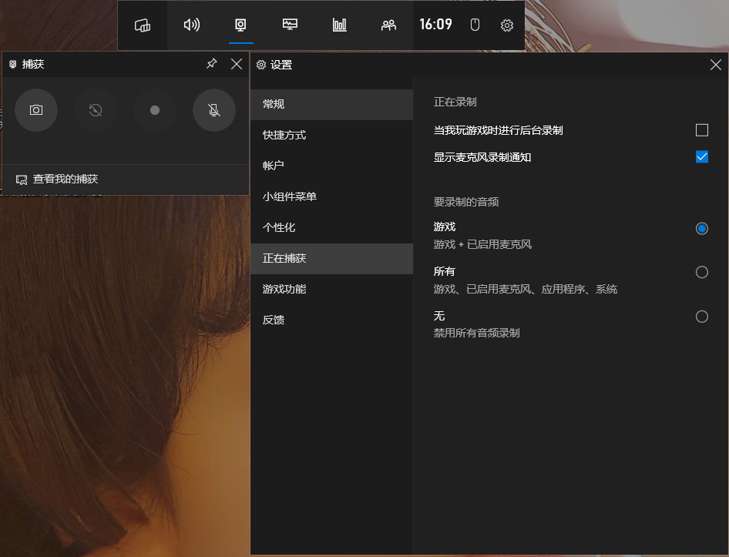
Task: Enable 当我玩游戏时进行后台录制 checkbox
Action: click(x=701, y=130)
